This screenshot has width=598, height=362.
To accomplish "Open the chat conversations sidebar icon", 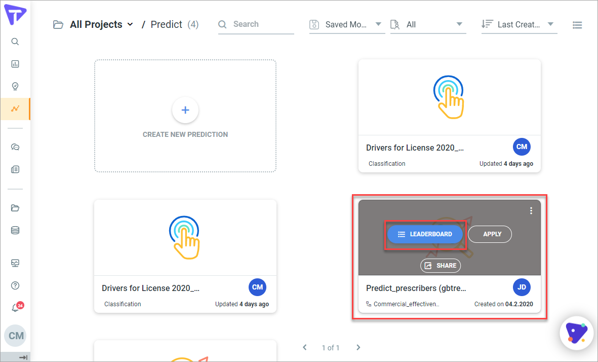I will coord(15,147).
